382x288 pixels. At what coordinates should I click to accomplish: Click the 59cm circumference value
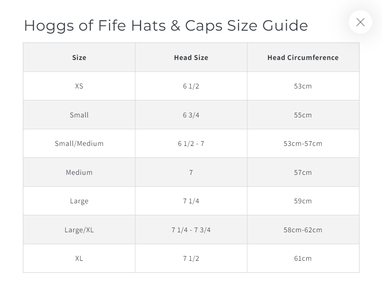point(303,201)
